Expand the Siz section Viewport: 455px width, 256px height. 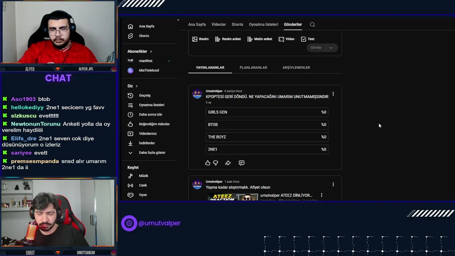(x=133, y=86)
